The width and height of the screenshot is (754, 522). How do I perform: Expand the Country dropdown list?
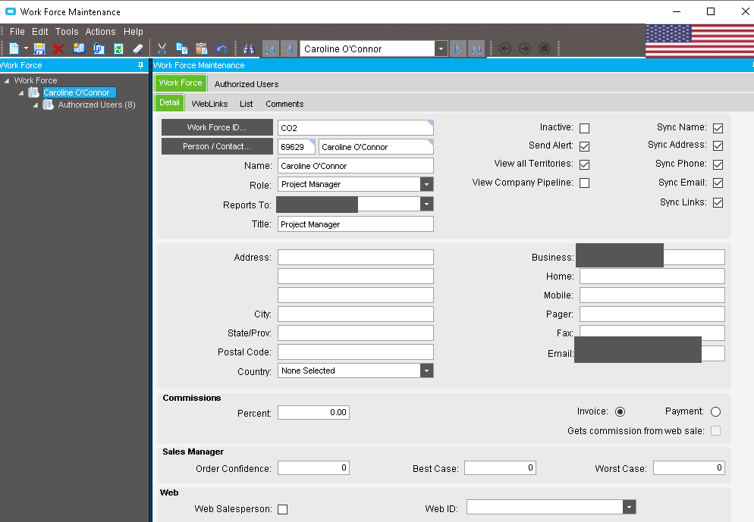(x=427, y=371)
